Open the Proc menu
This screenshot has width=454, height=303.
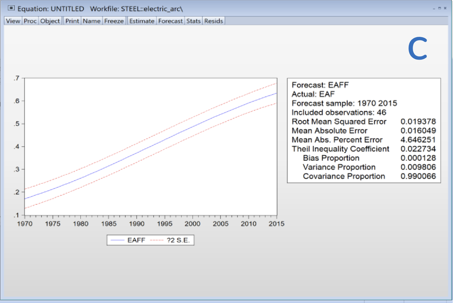30,21
